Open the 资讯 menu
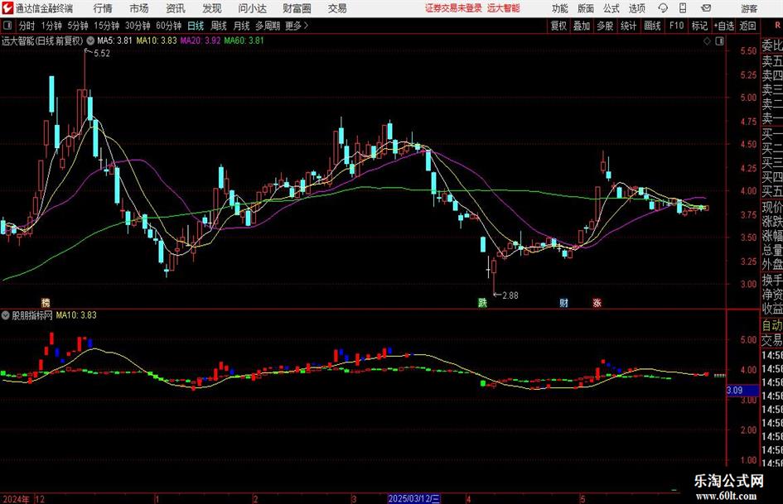This screenshot has width=783, height=504. [x=176, y=8]
